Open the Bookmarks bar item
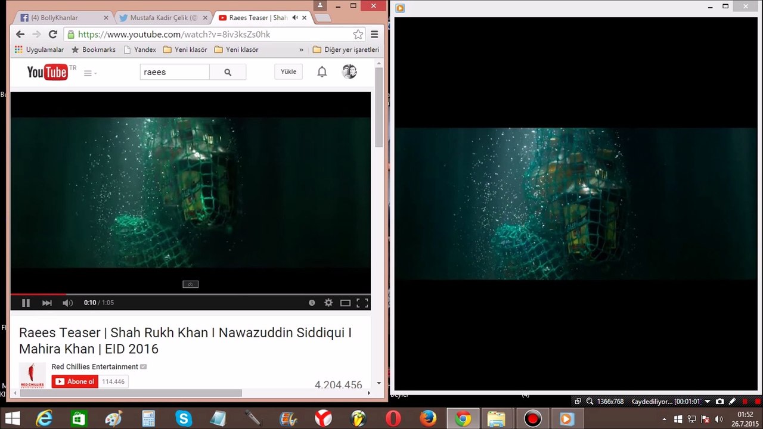 (93, 49)
